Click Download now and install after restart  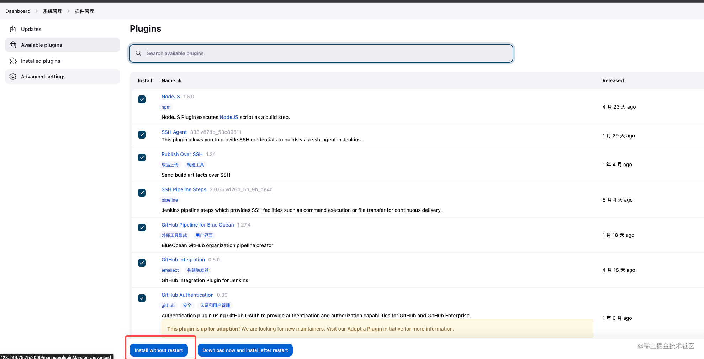click(245, 350)
